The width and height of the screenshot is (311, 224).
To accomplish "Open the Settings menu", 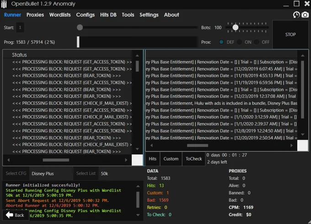I will click(x=149, y=15).
